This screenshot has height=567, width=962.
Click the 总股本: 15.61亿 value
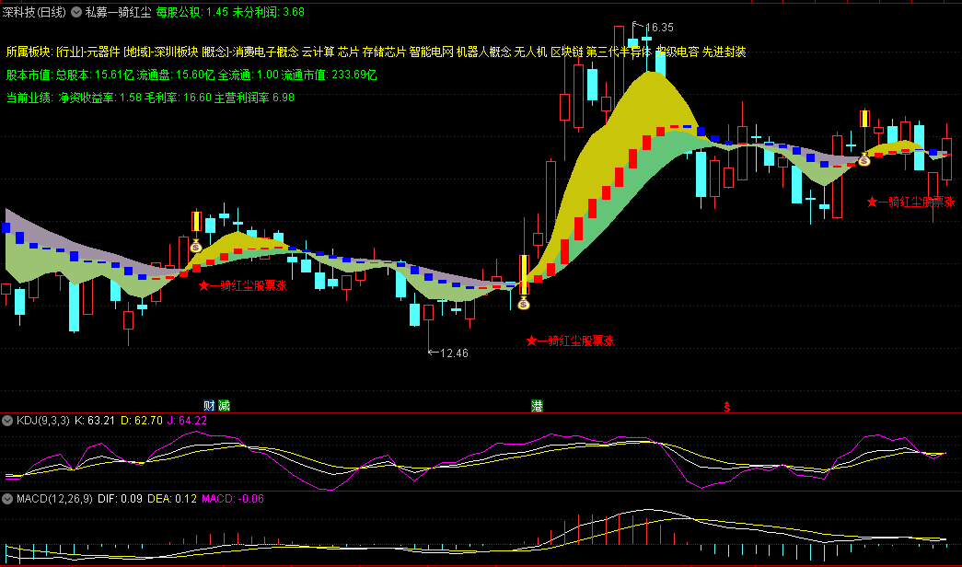click(95, 75)
